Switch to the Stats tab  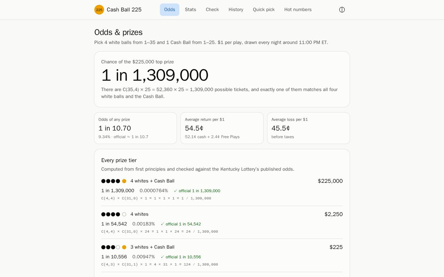tap(190, 10)
